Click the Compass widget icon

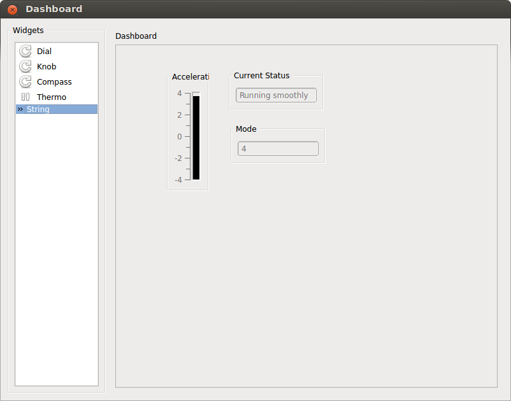[25, 81]
